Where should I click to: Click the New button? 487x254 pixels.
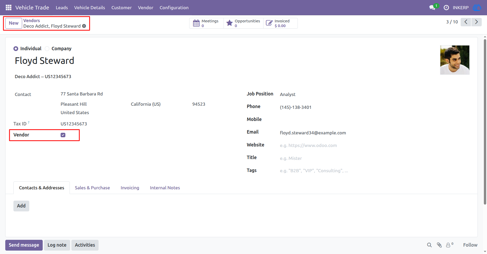point(14,23)
